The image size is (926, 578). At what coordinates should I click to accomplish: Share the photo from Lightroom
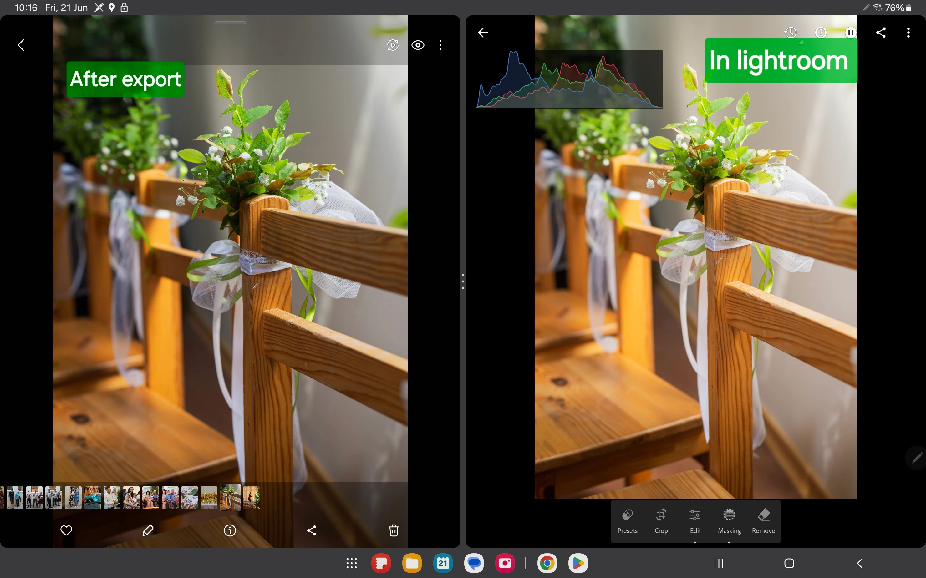881,33
